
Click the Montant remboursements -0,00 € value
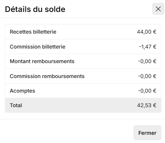(x=147, y=61)
